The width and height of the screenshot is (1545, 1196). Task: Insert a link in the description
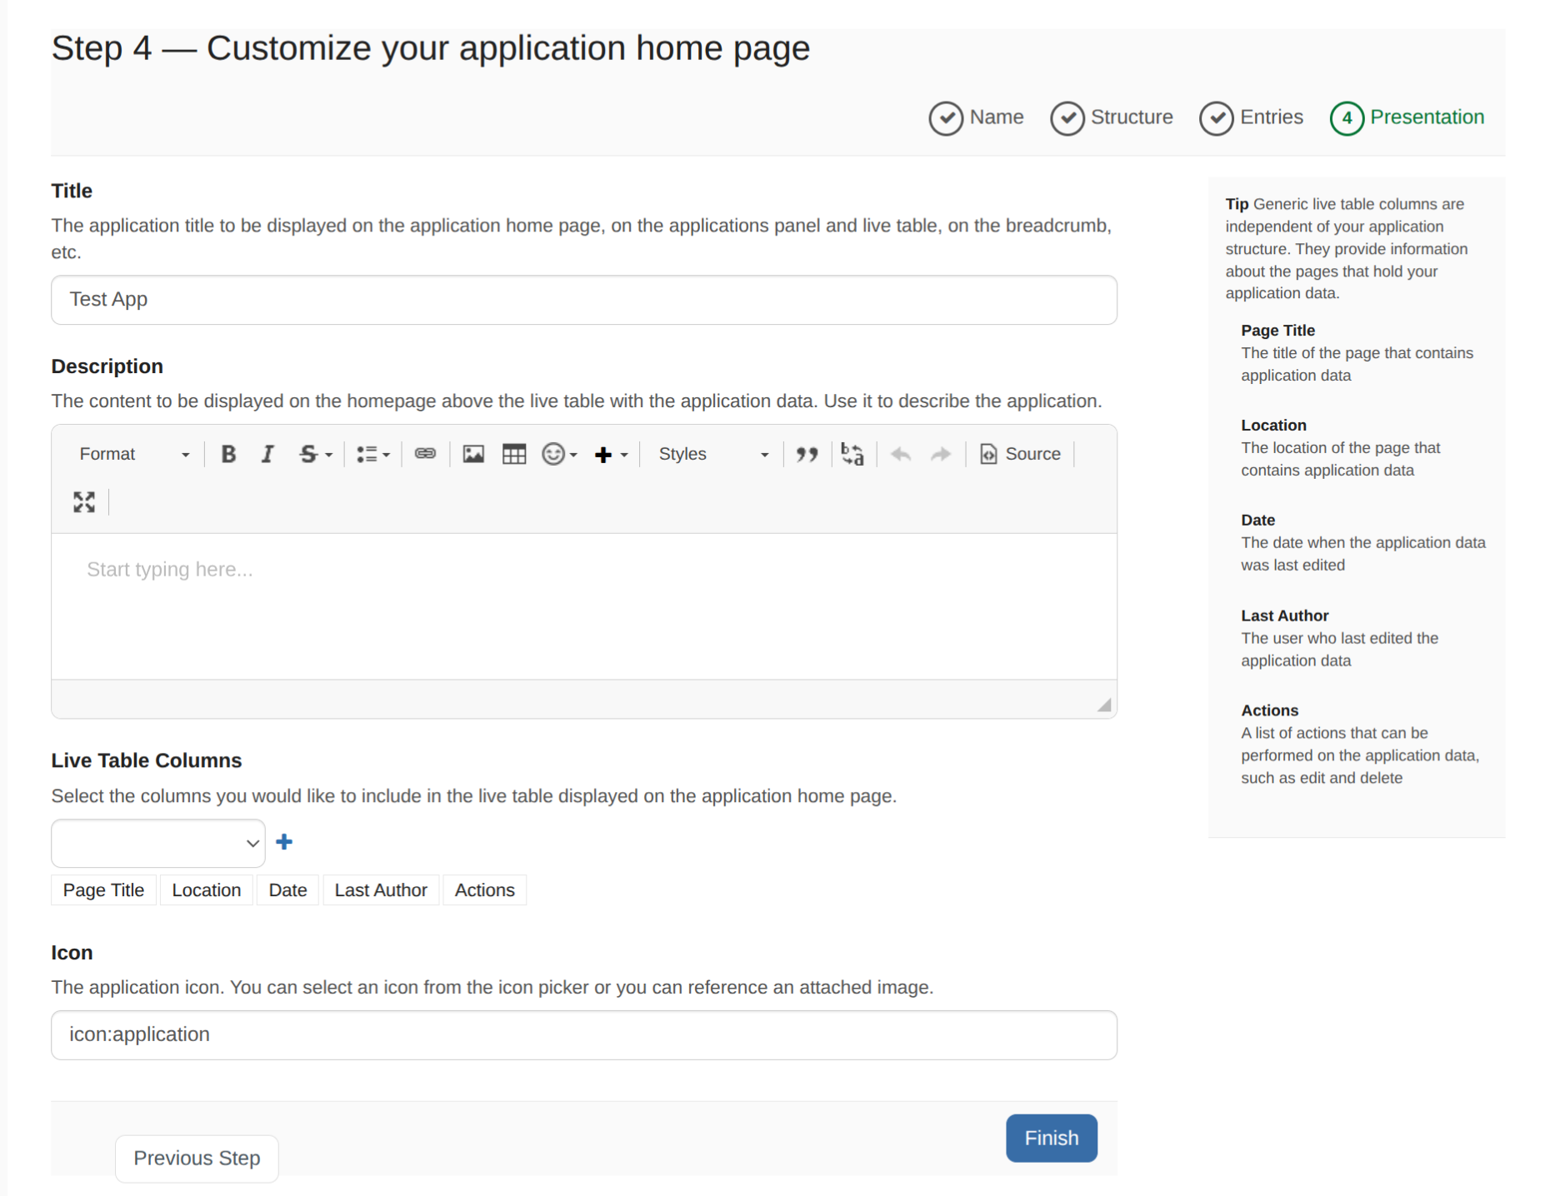425,454
